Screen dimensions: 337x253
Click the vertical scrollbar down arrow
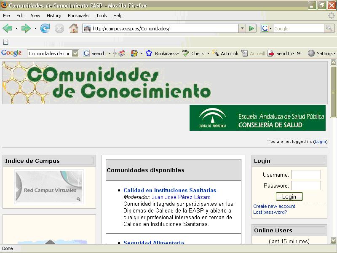pyautogui.click(x=334, y=240)
